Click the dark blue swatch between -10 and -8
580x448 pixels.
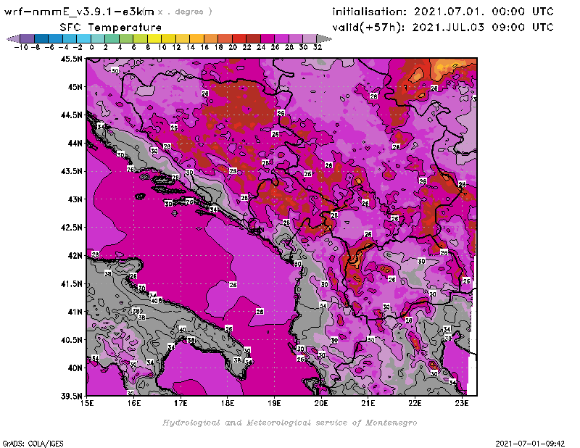(27, 38)
